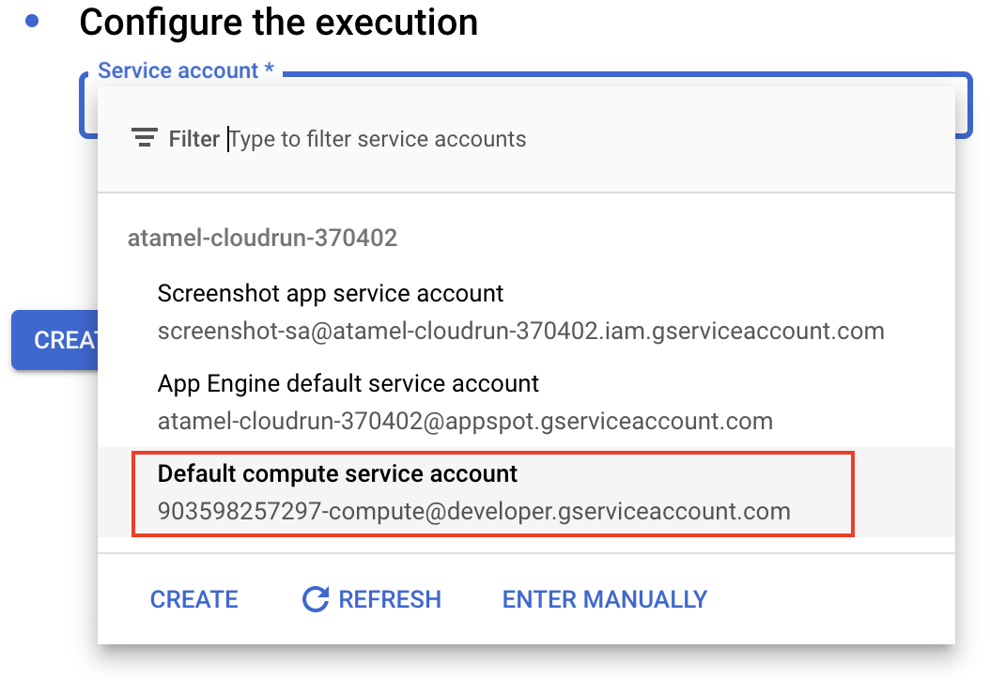Click the Filter label text
The width and height of the screenshot is (990, 680).
click(193, 139)
